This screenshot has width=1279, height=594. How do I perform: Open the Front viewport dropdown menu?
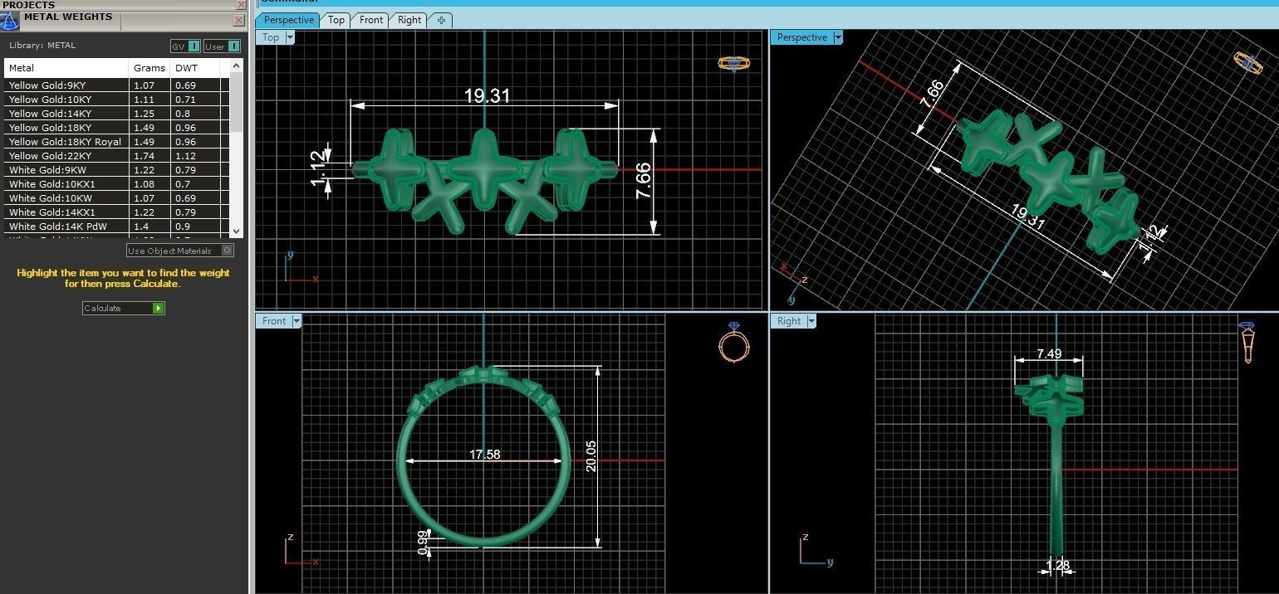296,321
